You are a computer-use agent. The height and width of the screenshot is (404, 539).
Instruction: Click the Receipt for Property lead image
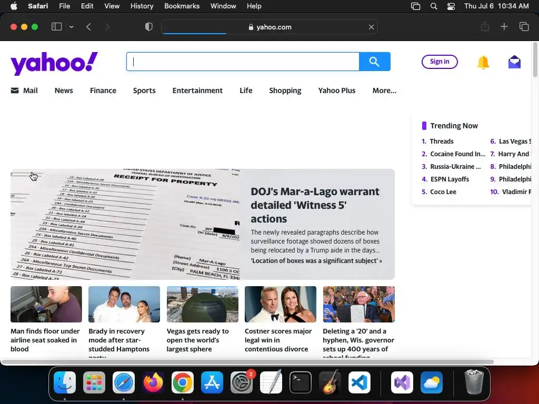(125, 224)
